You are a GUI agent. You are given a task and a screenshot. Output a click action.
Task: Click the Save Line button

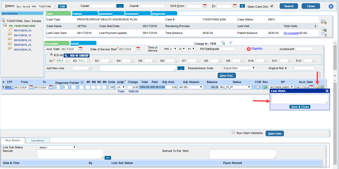pyautogui.click(x=275, y=134)
